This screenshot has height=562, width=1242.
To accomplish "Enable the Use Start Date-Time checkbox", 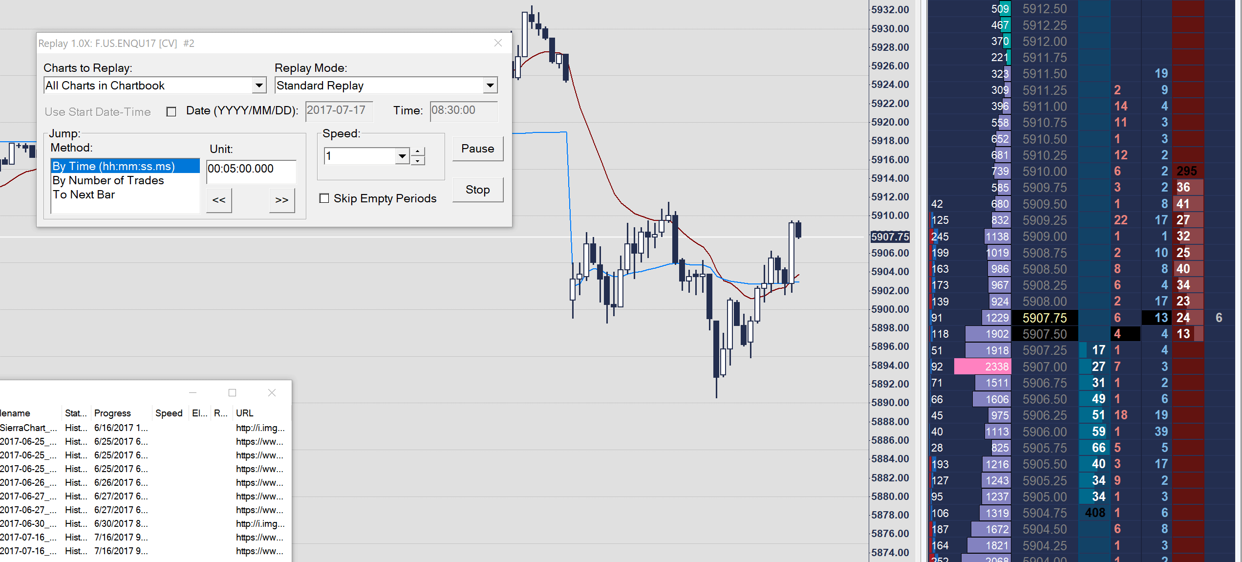I will pos(171,112).
